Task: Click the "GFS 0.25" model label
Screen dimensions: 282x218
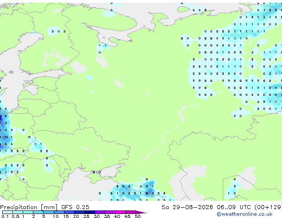Action: (75, 207)
